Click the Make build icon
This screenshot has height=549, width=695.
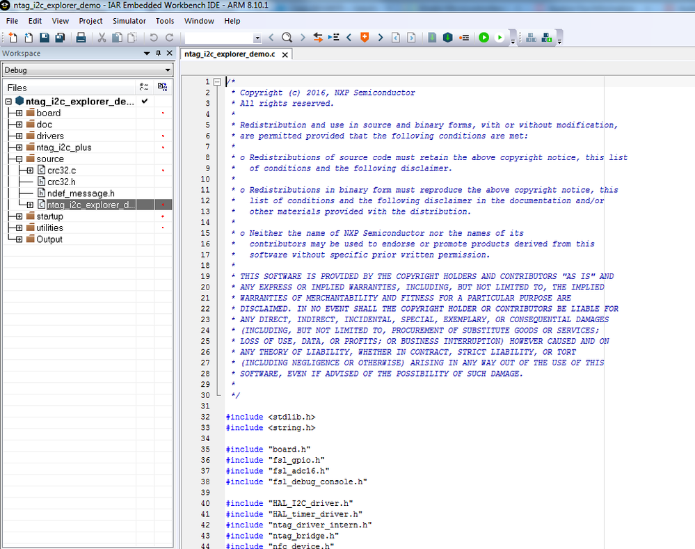click(447, 38)
